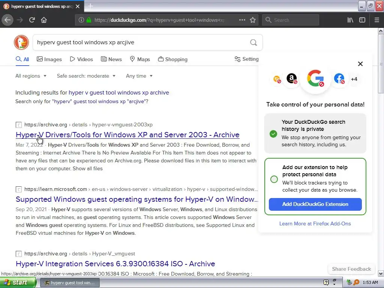The width and height of the screenshot is (384, 288).
Task: Open the Any time filter dropdown
Action: coord(139,76)
